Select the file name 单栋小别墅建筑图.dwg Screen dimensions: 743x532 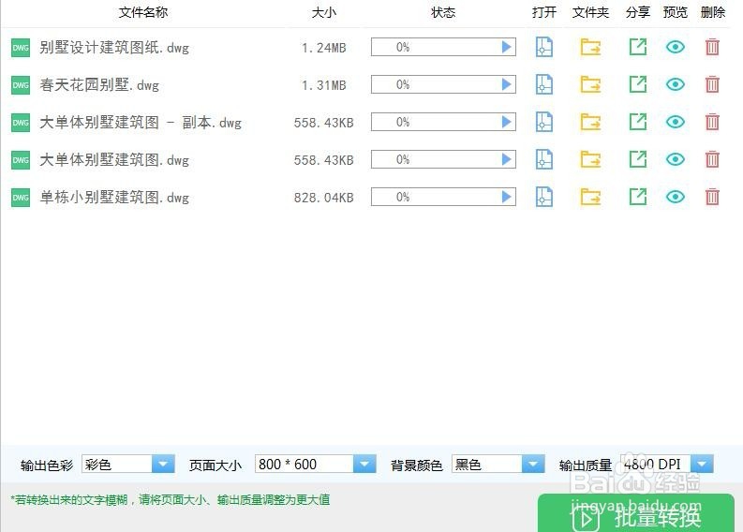pos(114,197)
